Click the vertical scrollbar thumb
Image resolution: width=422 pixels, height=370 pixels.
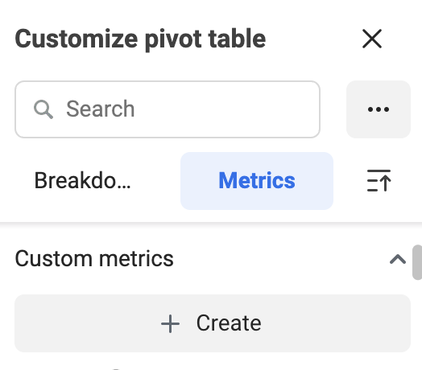(417, 262)
